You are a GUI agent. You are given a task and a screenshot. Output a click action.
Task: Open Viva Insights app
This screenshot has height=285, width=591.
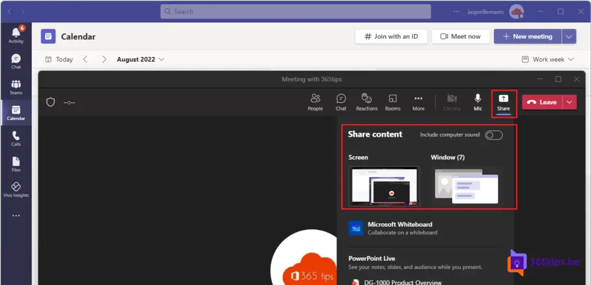(x=16, y=189)
